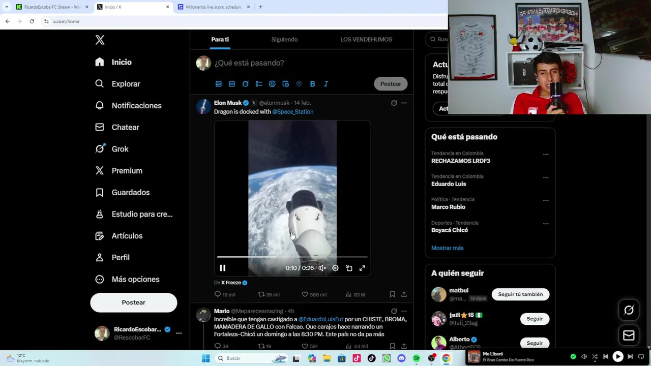The image size is (651, 366).
Task: Repost Elon Musk's post, 39 mil
Action: (269, 295)
